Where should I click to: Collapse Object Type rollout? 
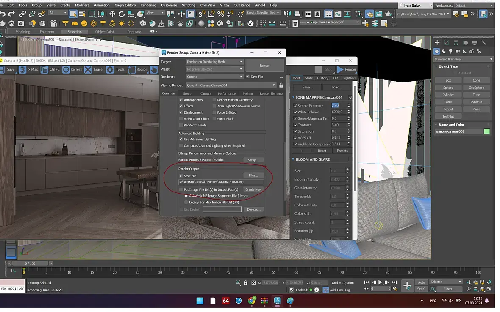(436, 66)
